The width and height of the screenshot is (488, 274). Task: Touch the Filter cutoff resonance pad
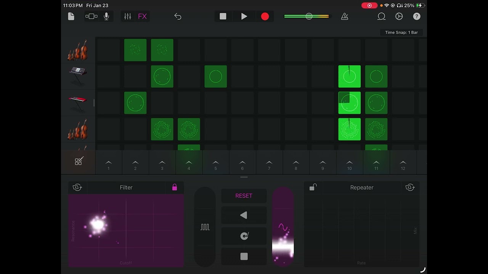pos(126,230)
